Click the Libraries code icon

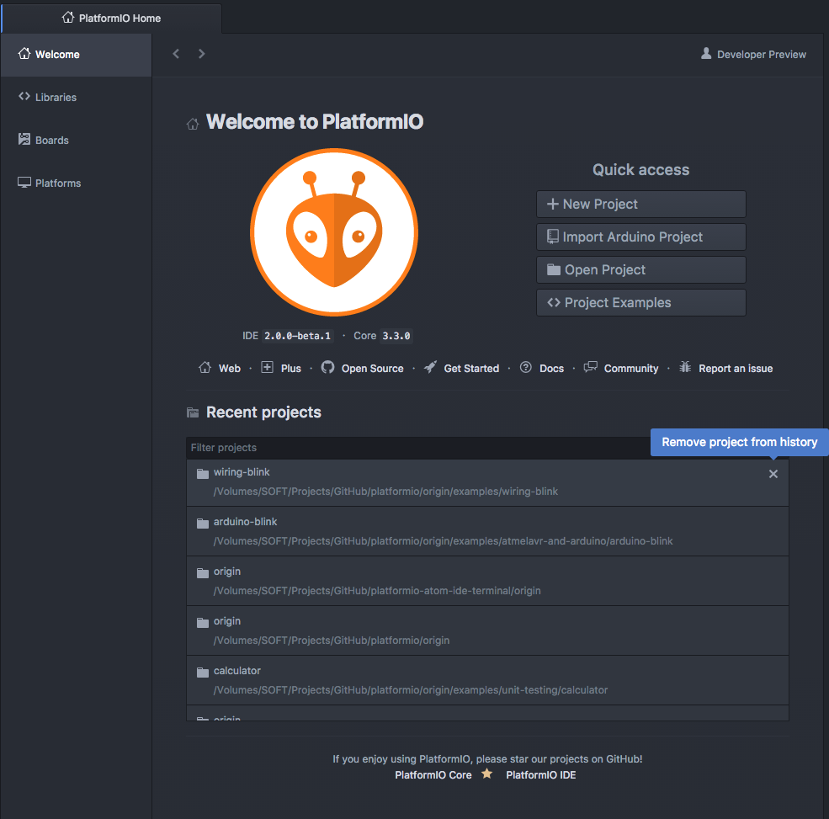click(24, 96)
